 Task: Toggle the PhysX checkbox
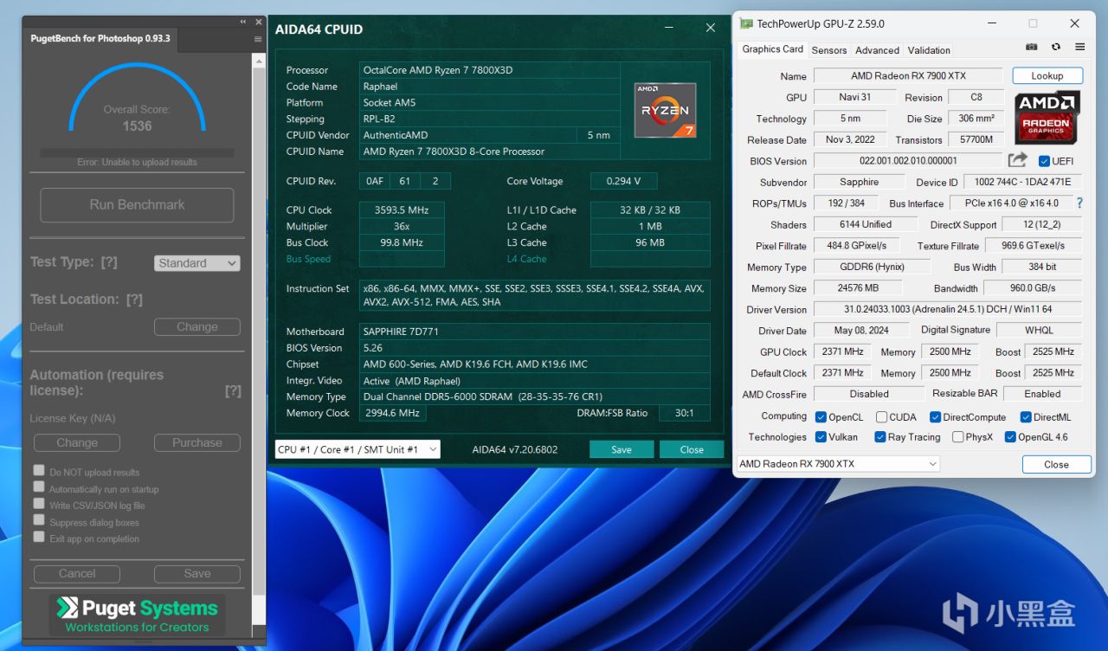click(957, 437)
